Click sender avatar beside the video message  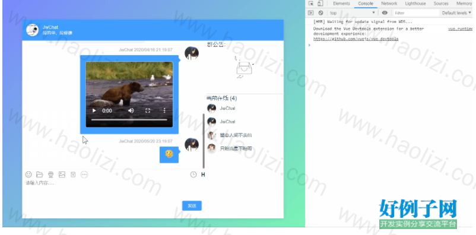tap(192, 53)
